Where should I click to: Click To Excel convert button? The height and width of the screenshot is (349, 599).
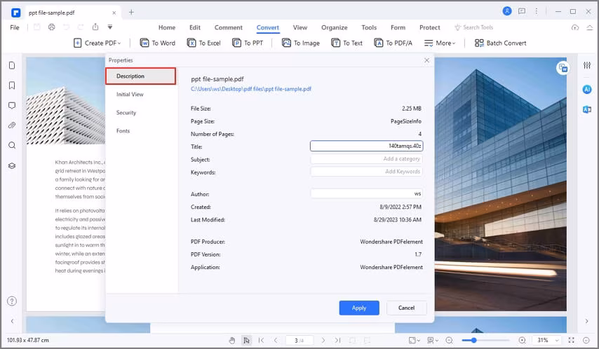[x=203, y=43]
